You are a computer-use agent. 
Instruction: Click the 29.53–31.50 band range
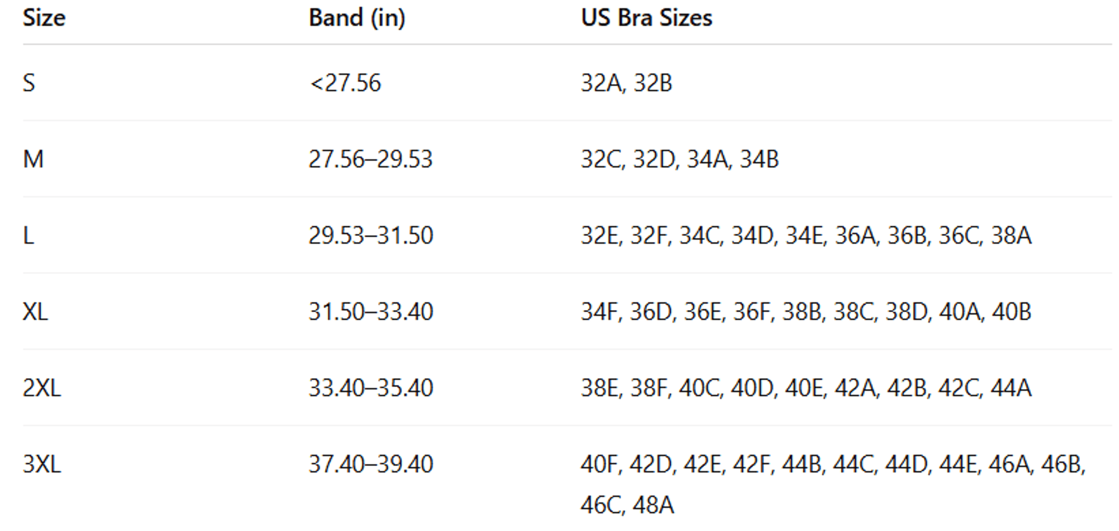coord(371,236)
